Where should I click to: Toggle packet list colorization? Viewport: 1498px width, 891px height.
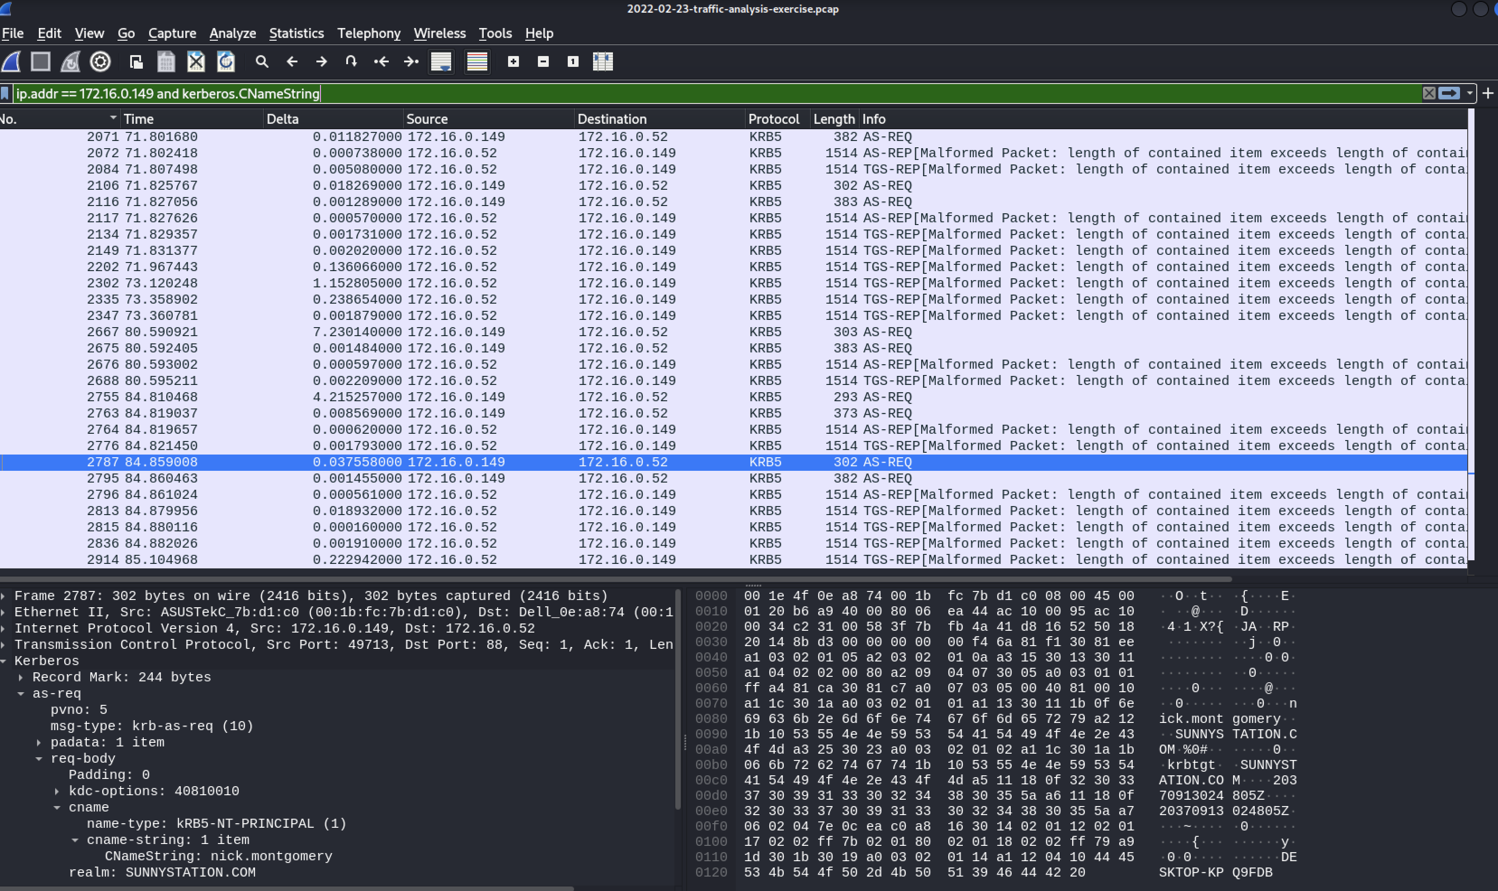[x=477, y=62]
